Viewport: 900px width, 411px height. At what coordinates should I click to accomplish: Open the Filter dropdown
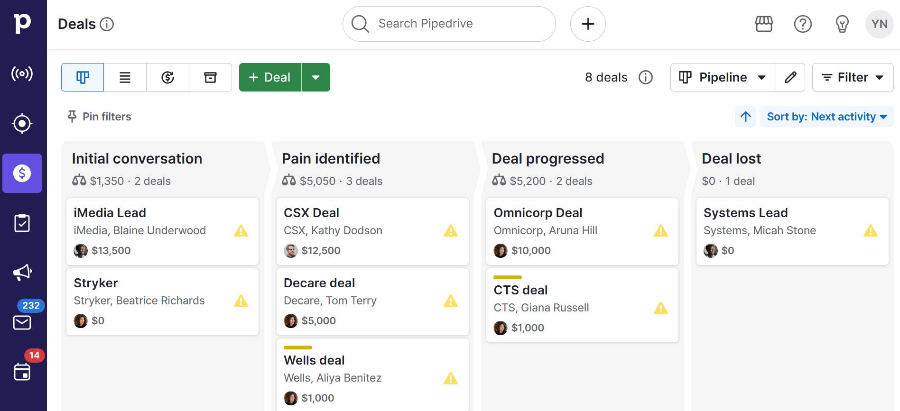(853, 77)
